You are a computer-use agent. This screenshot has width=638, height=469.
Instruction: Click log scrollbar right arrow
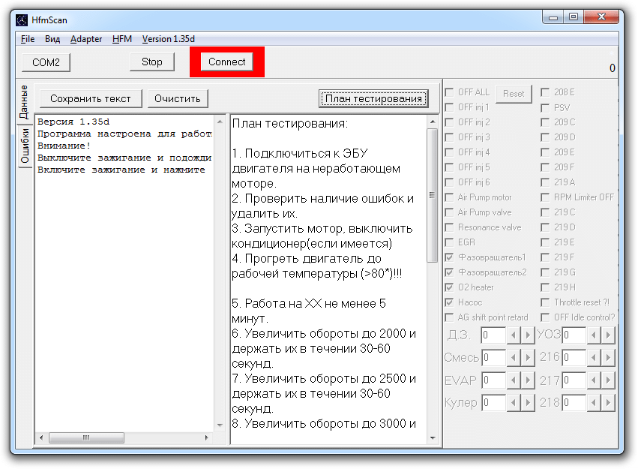pyautogui.click(x=206, y=437)
